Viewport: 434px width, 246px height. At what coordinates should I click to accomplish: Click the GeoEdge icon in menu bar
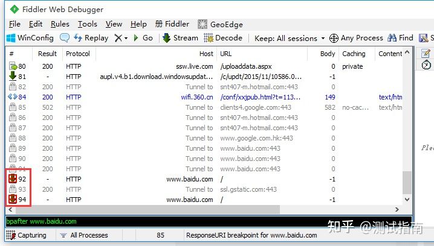202,24
